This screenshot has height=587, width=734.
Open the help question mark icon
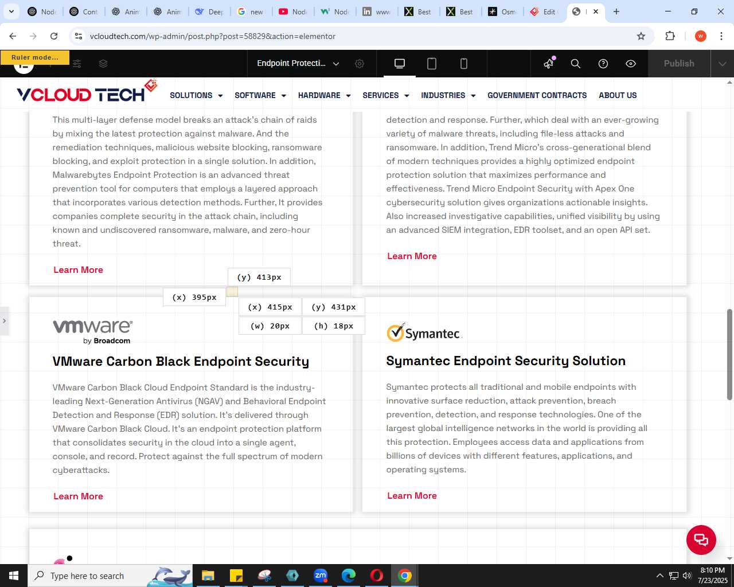[x=603, y=64]
